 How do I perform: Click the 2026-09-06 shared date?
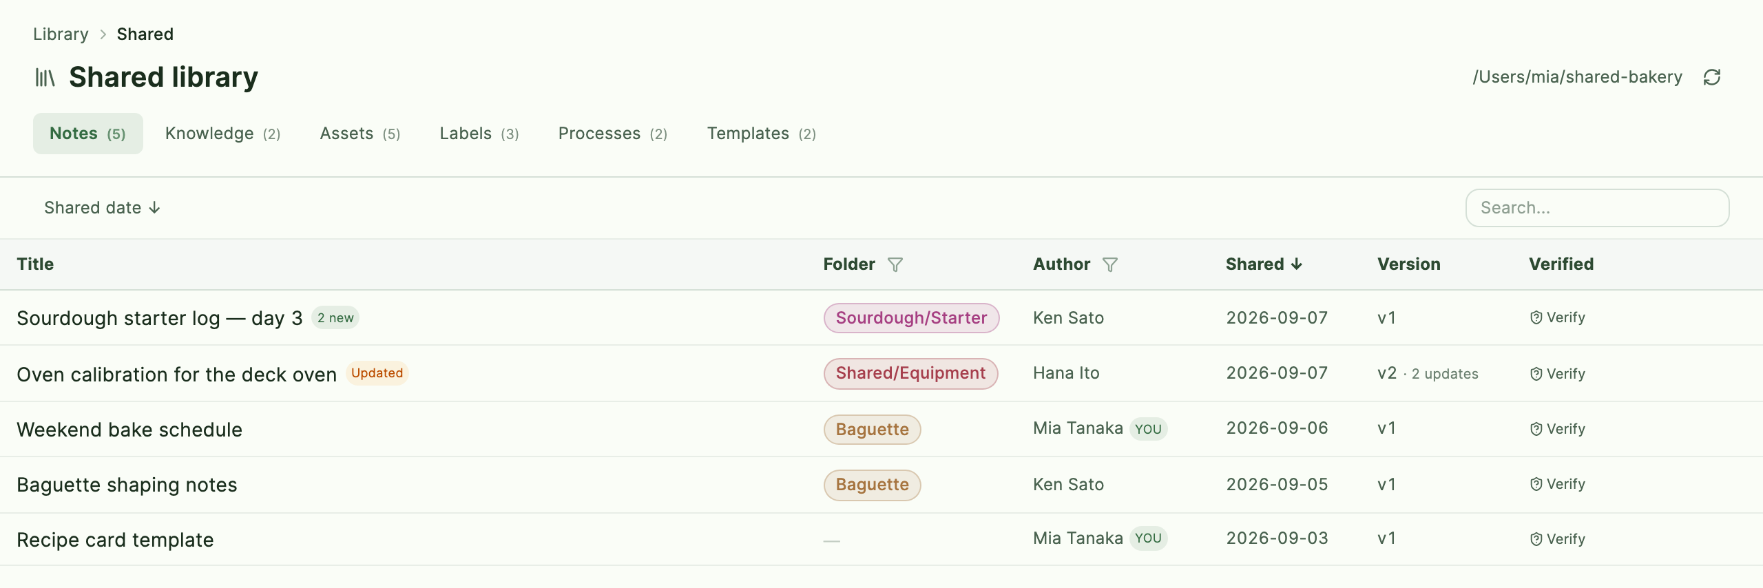[1277, 428]
